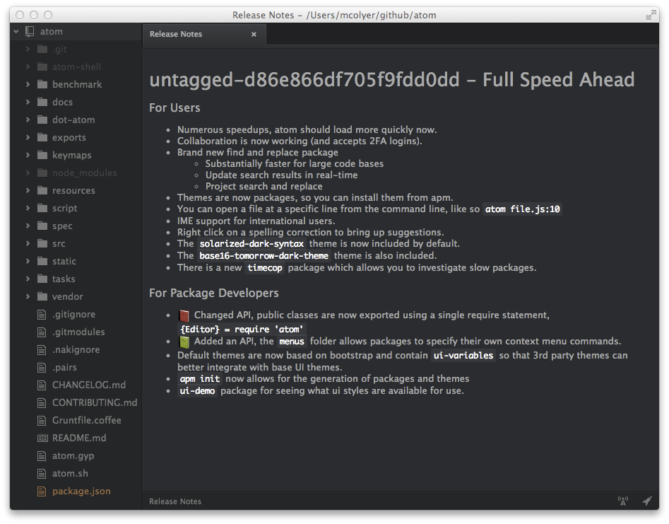Click the .git folder icon
Screen dimensions: 669x524
[x=42, y=49]
